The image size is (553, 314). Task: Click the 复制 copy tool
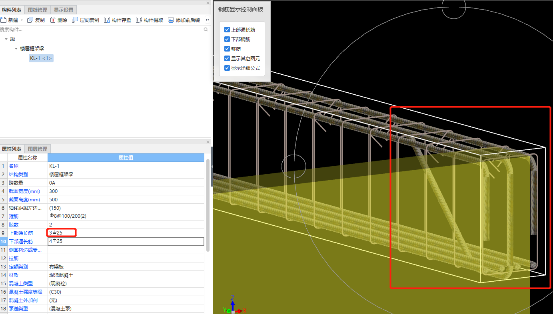point(36,20)
